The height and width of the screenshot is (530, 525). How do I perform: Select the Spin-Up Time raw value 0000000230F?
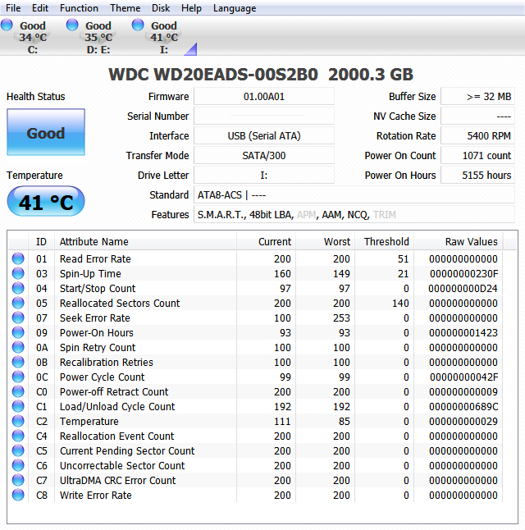click(x=463, y=274)
